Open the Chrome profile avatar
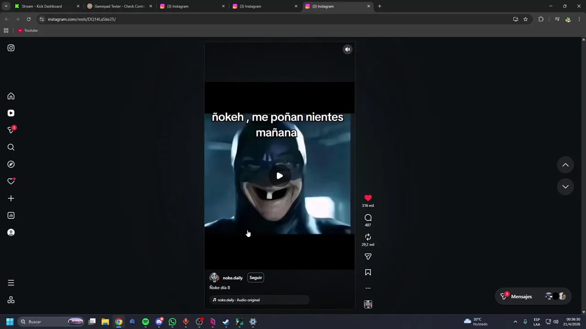Screen dimensions: 586x329 point(568,19)
